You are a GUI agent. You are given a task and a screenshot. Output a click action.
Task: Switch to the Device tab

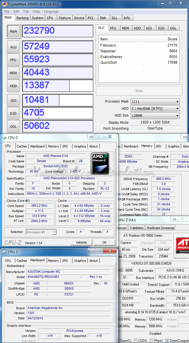click(x=79, y=18)
